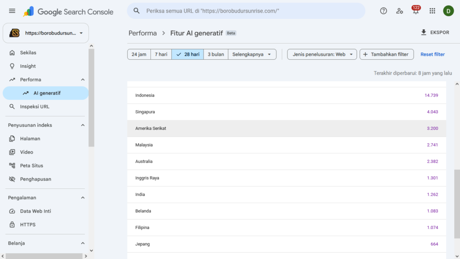This screenshot has width=460, height=259.
Task: Open notifications bell showing 122
Action: tap(416, 10)
